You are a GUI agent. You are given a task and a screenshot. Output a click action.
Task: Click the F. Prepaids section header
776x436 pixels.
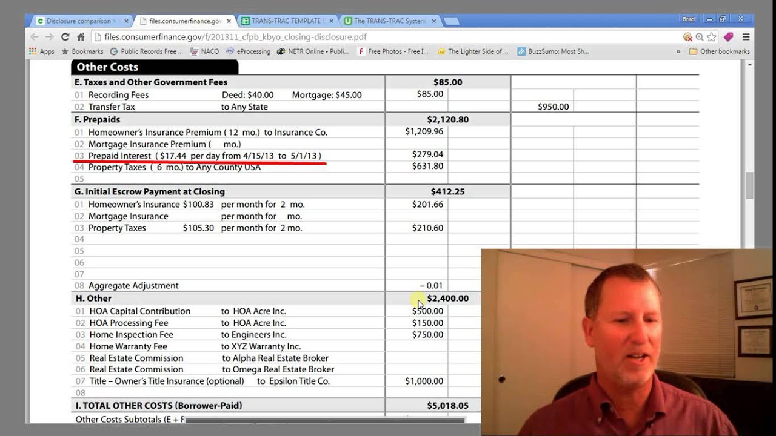tap(97, 119)
